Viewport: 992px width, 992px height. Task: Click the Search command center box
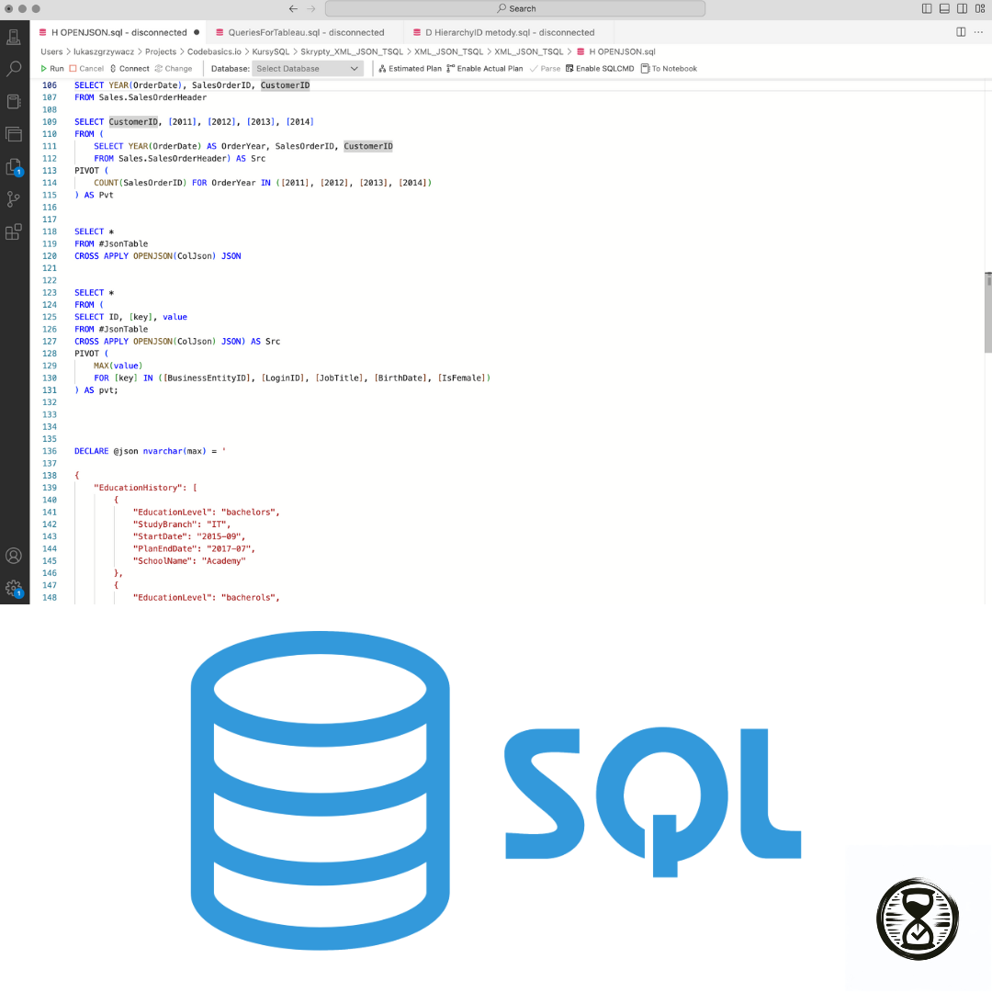tap(515, 9)
